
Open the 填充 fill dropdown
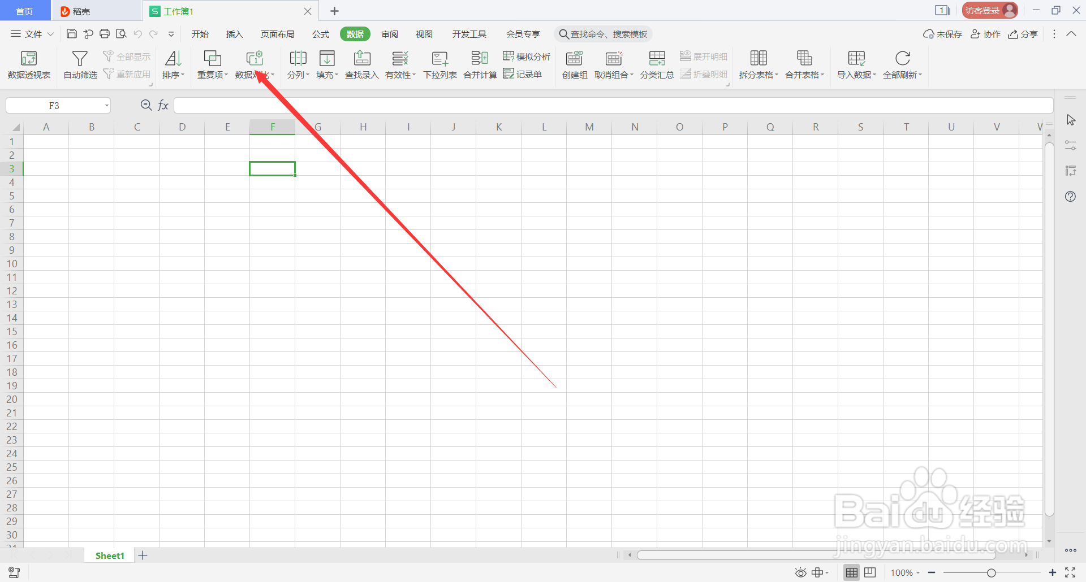click(x=327, y=65)
